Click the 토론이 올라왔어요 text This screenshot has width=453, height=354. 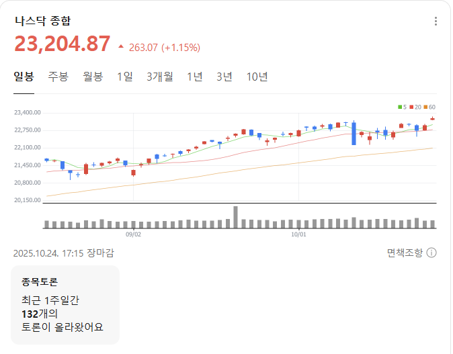[63, 327]
